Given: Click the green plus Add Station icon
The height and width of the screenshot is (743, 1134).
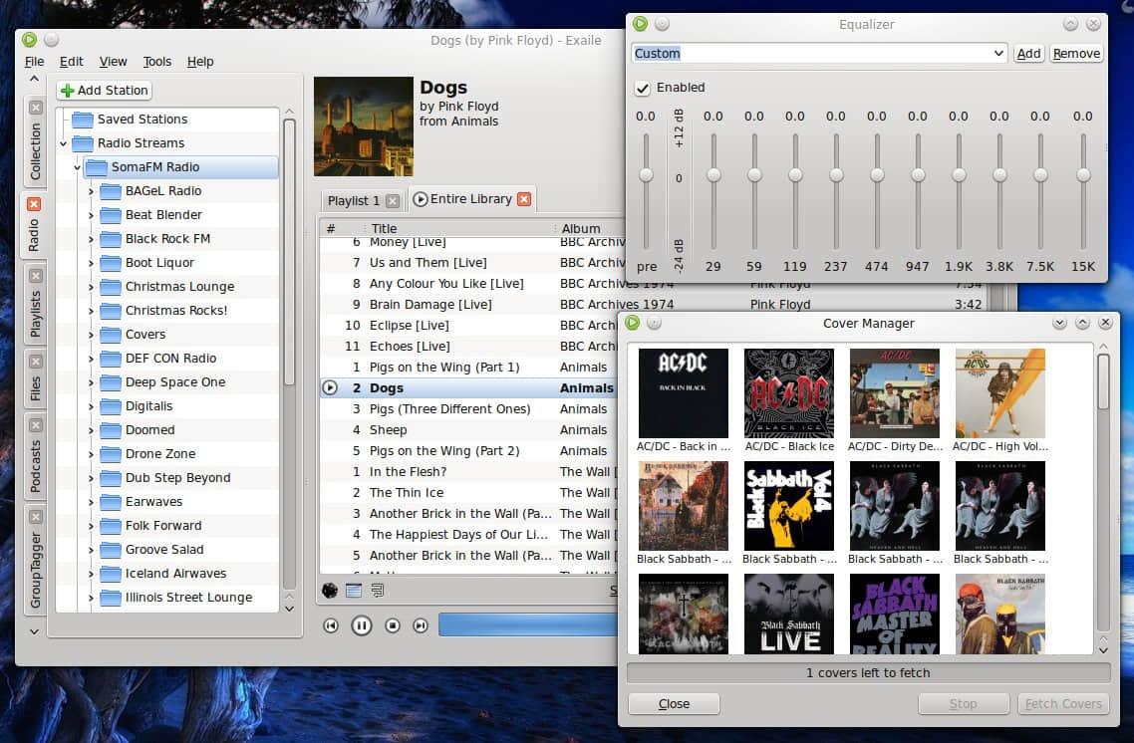Looking at the screenshot, I should 68,91.
